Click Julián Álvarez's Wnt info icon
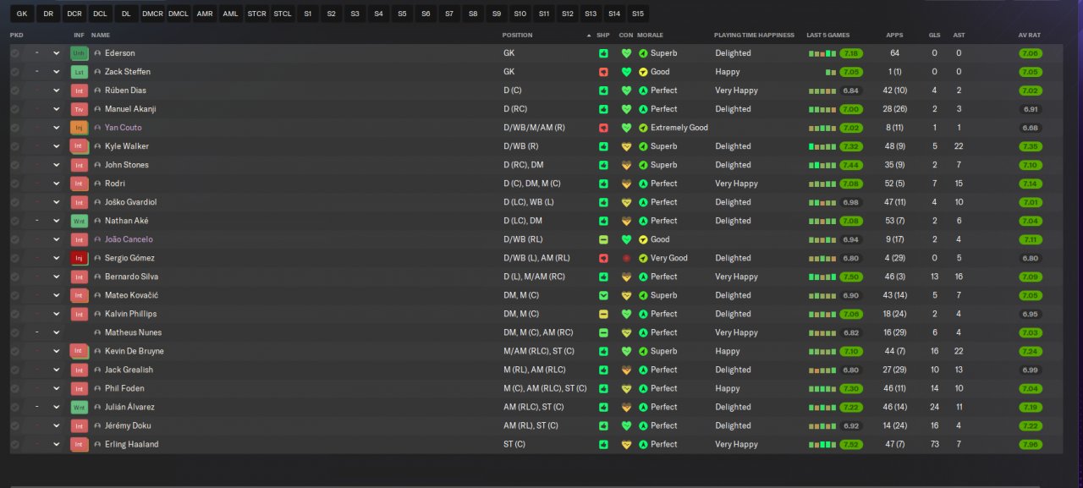 coord(80,407)
